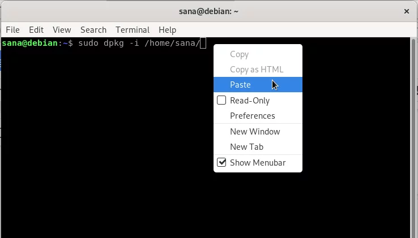
Task: Click the terminal vertical scrollbar
Action: coord(413,138)
